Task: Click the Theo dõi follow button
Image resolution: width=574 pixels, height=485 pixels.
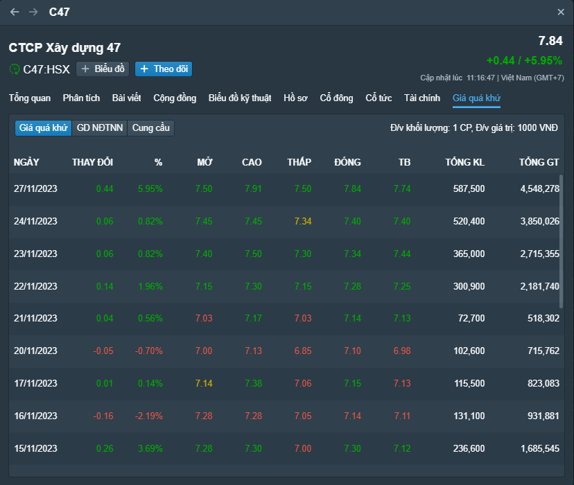Action: pos(164,69)
